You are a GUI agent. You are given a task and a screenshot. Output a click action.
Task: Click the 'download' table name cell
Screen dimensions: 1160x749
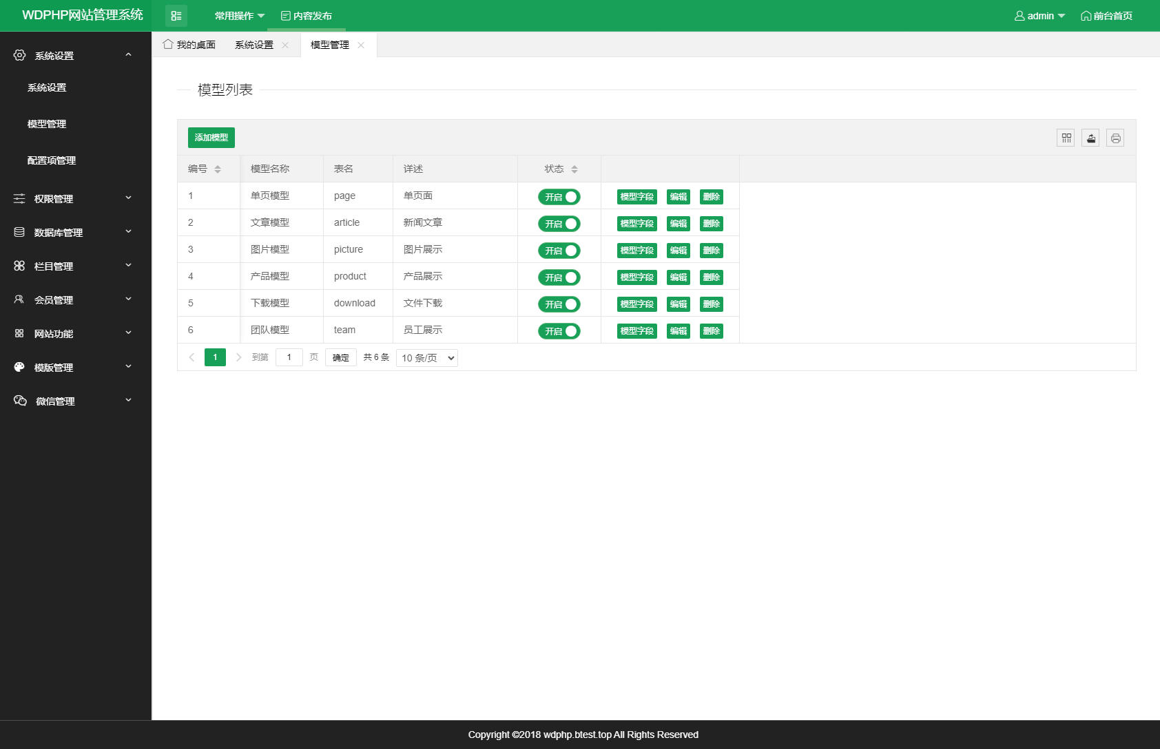point(358,303)
